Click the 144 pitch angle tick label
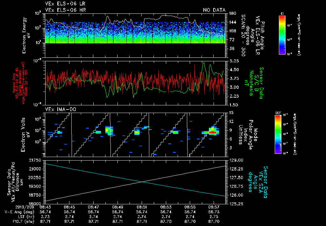The image size is (326, 226). tap(232, 22)
